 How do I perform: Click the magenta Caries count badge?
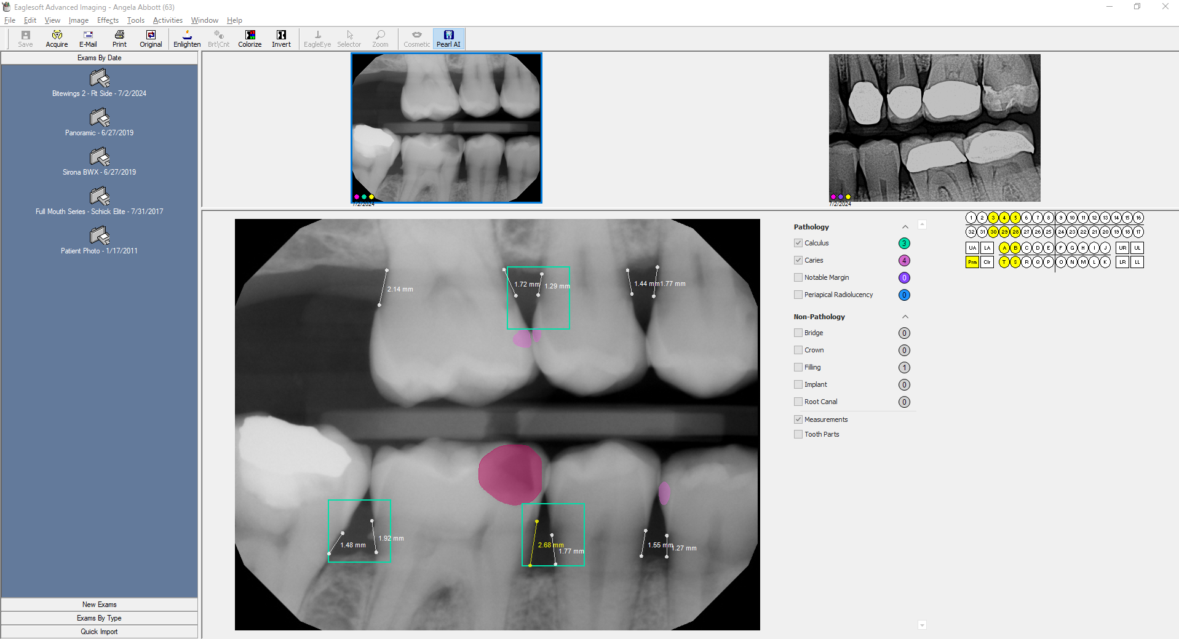904,261
